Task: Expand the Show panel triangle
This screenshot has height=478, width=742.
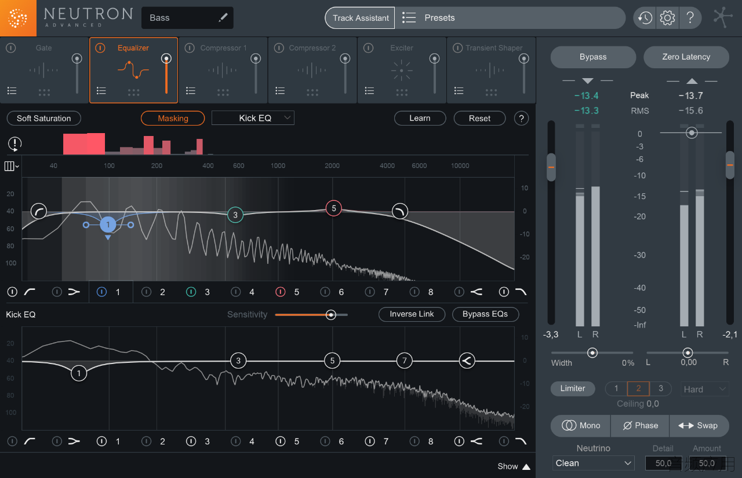Action: (x=526, y=466)
